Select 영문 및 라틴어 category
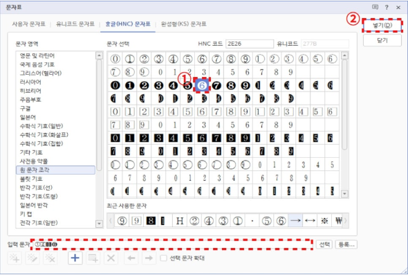The width and height of the screenshot is (408, 275). coord(37,55)
